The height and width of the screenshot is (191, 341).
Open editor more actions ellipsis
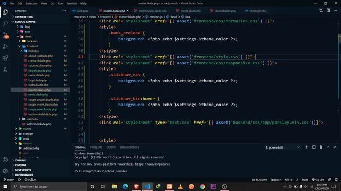coord(335,11)
